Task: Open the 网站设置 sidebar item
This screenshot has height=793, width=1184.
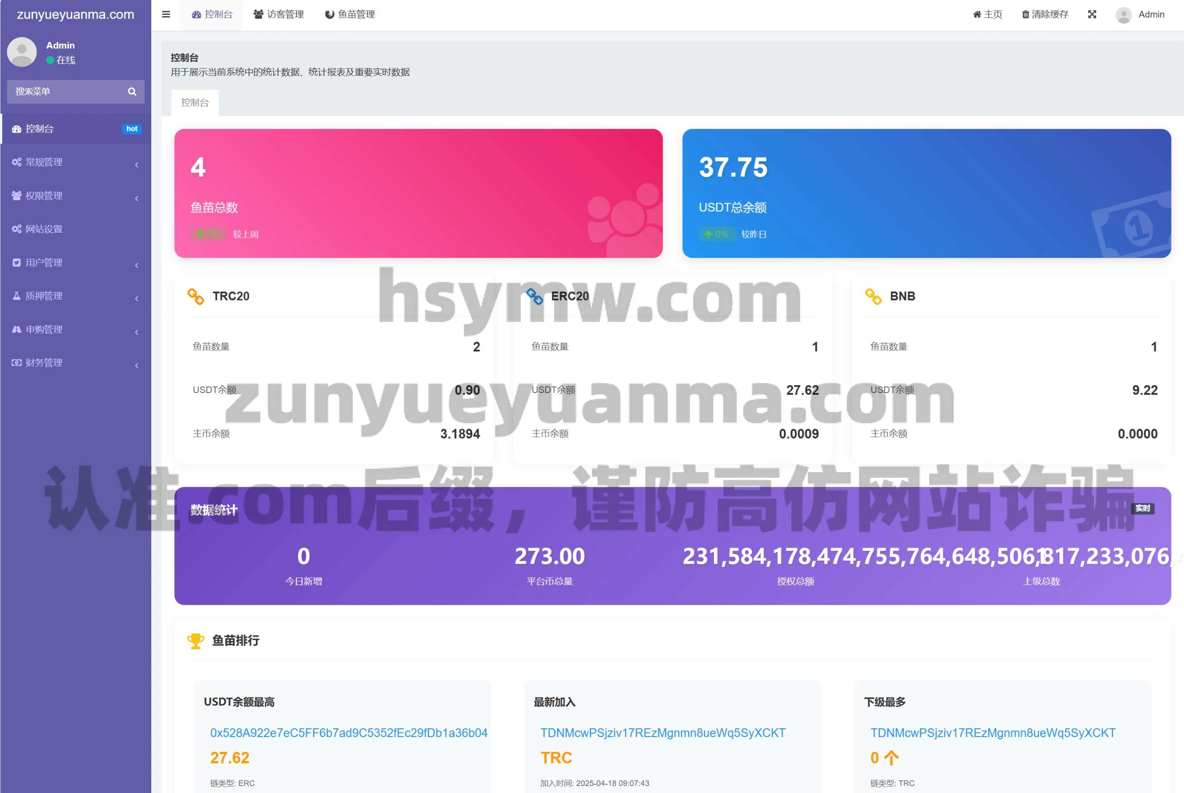Action: coord(44,229)
